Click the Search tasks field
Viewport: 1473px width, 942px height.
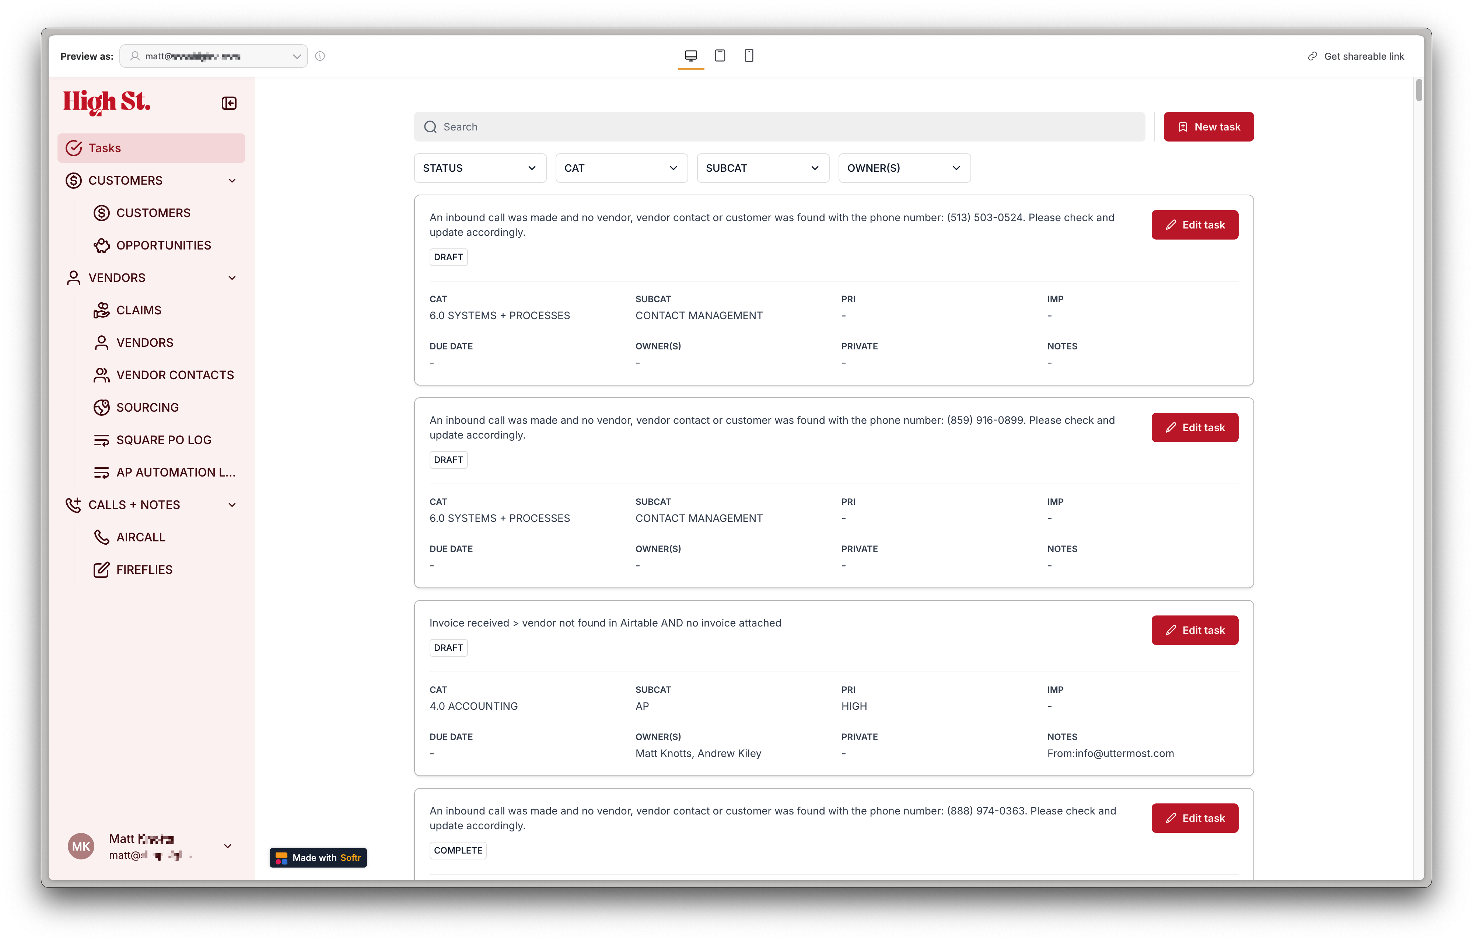[779, 127]
